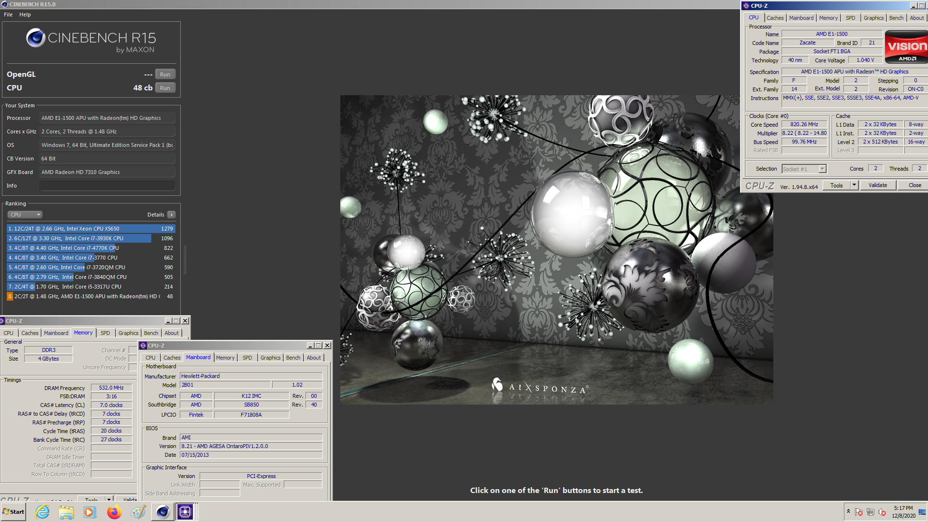Select Core i7-3930K ranking row
928x522 pixels.
click(x=91, y=238)
